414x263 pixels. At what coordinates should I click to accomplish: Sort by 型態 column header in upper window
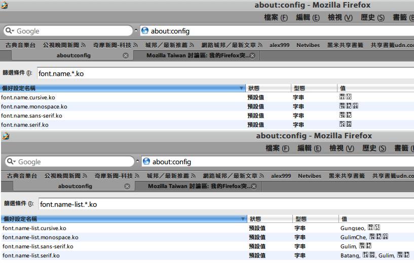(x=314, y=88)
